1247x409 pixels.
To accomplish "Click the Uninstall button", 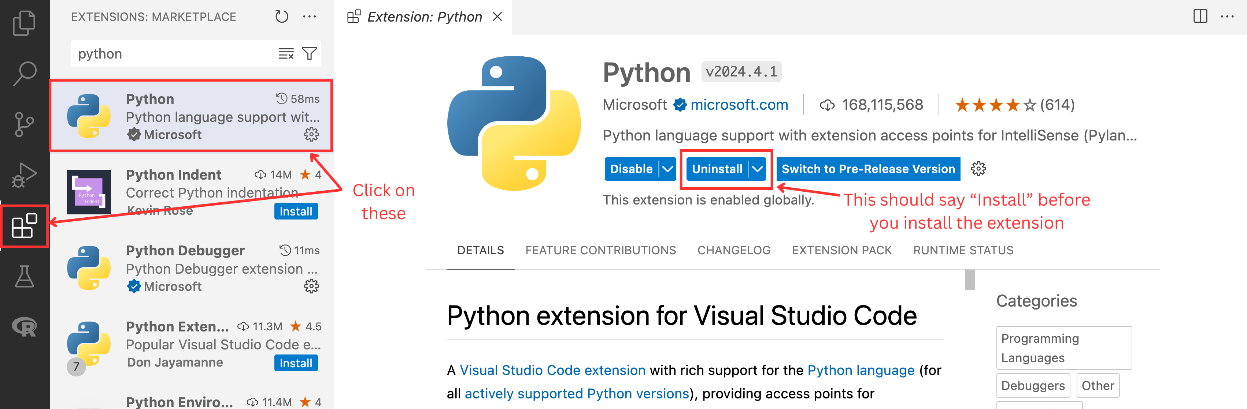I will click(x=717, y=169).
